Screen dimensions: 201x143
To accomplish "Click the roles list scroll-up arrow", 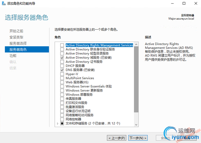I will click(136, 45).
